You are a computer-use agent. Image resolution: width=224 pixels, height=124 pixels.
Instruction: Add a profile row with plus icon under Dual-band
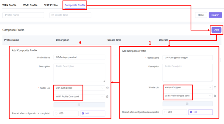click(x=79, y=105)
